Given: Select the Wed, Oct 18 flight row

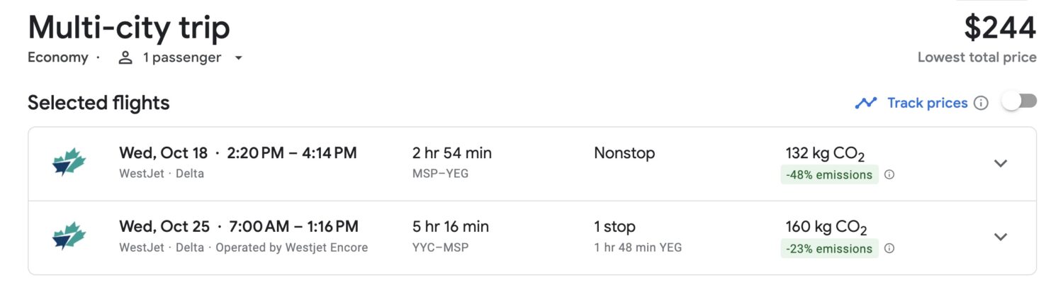Looking at the screenshot, I should point(532,164).
